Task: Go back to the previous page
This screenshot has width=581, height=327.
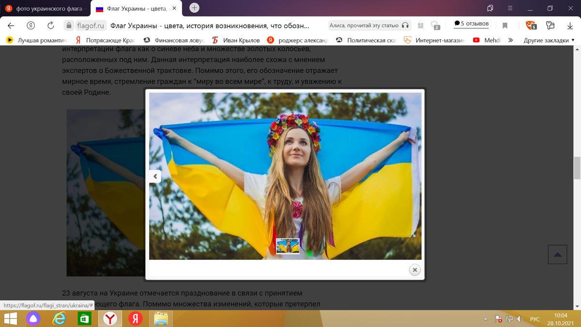Action: [11, 25]
